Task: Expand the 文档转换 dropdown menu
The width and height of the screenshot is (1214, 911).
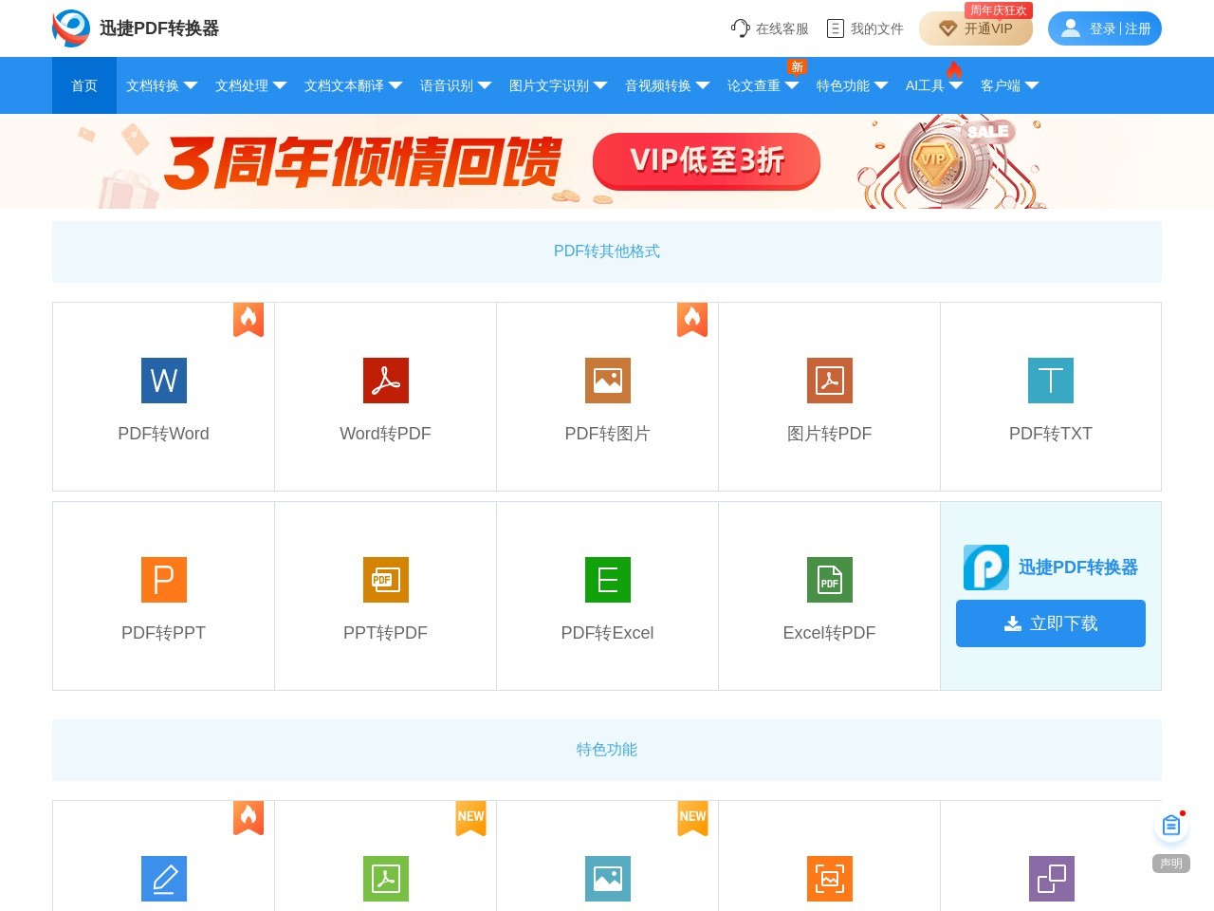Action: [x=161, y=85]
